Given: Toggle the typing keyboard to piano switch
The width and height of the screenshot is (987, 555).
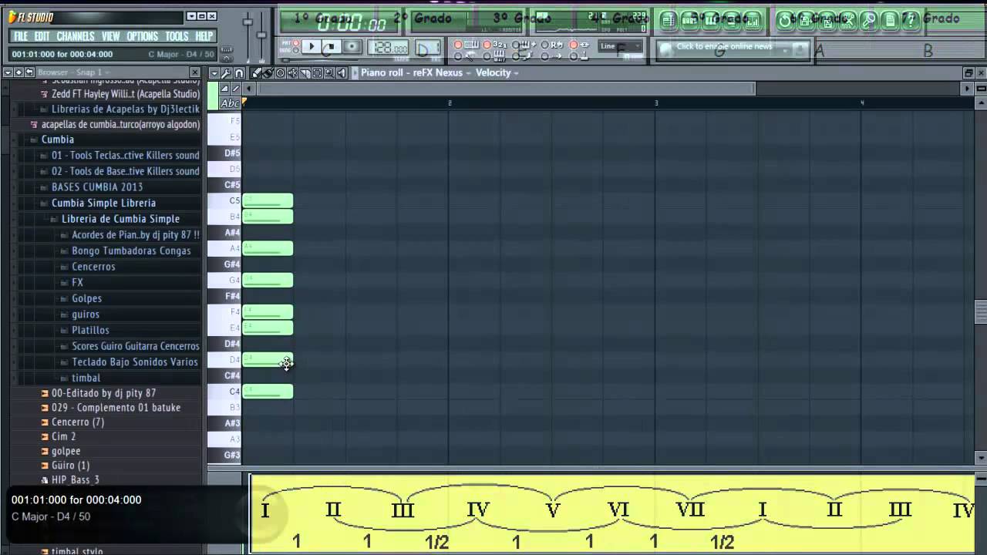Looking at the screenshot, I should (458, 45).
